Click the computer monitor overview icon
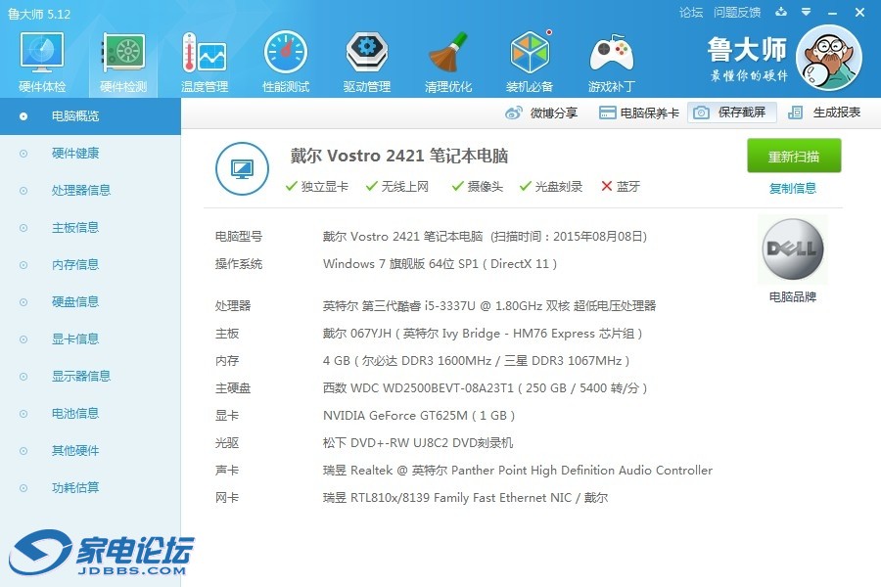This screenshot has height=587, width=881. [242, 168]
